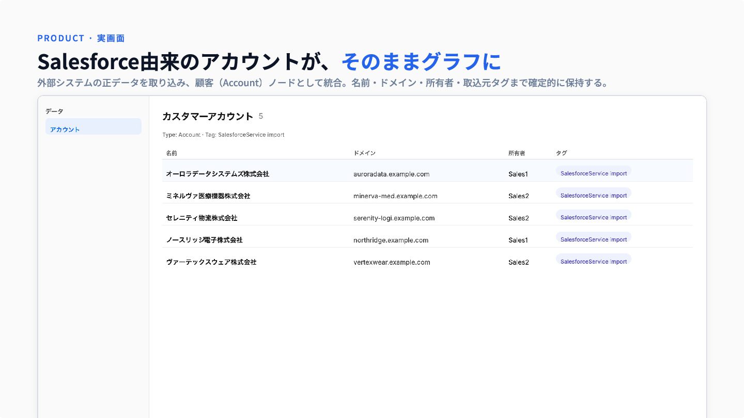Select the セレニティ物流株式会社 account name
Screen dimensions: 744x418
click(202, 218)
